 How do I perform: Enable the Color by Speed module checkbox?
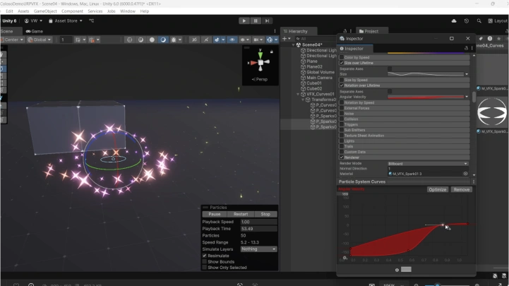(342, 57)
